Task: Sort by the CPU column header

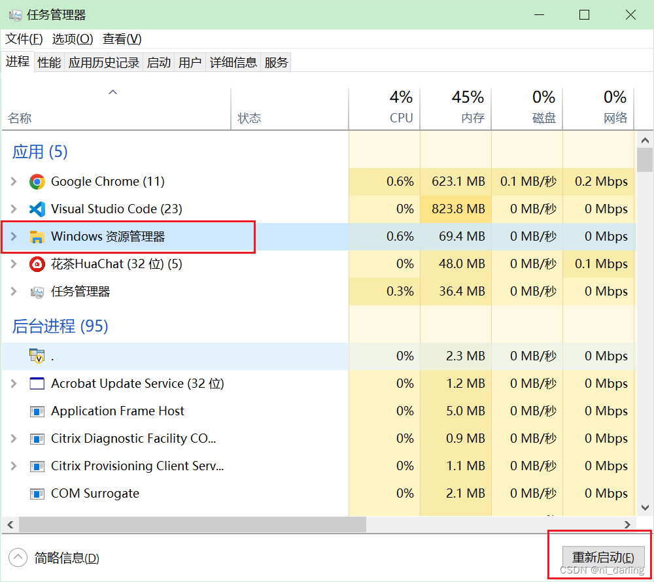Action: point(384,109)
